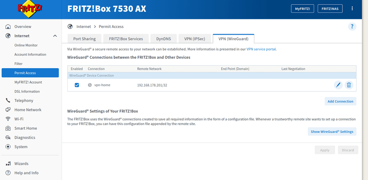The height and width of the screenshot is (180, 368).
Task: Click the vpn-home connection name
Action: click(102, 85)
